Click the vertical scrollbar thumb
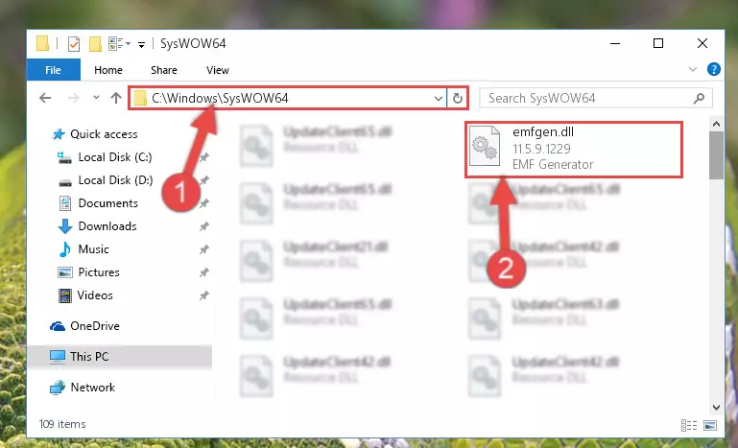 coord(716,155)
